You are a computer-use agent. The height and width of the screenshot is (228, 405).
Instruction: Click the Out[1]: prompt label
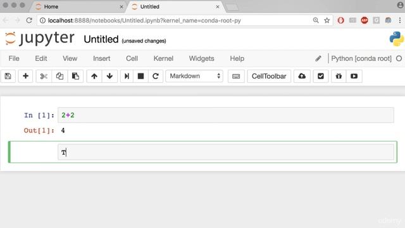pyautogui.click(x=39, y=130)
